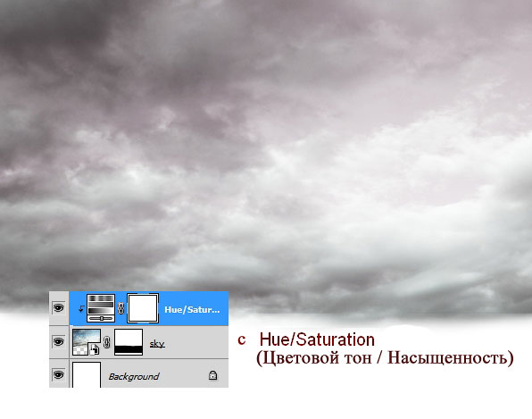Click the sky layer name
This screenshot has width=532, height=419.
coord(157,344)
